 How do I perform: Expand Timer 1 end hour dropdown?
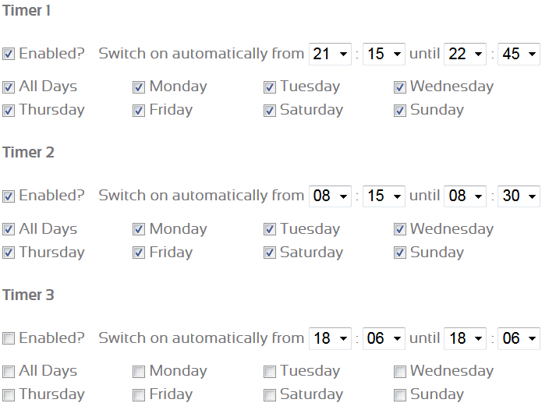[465, 54]
